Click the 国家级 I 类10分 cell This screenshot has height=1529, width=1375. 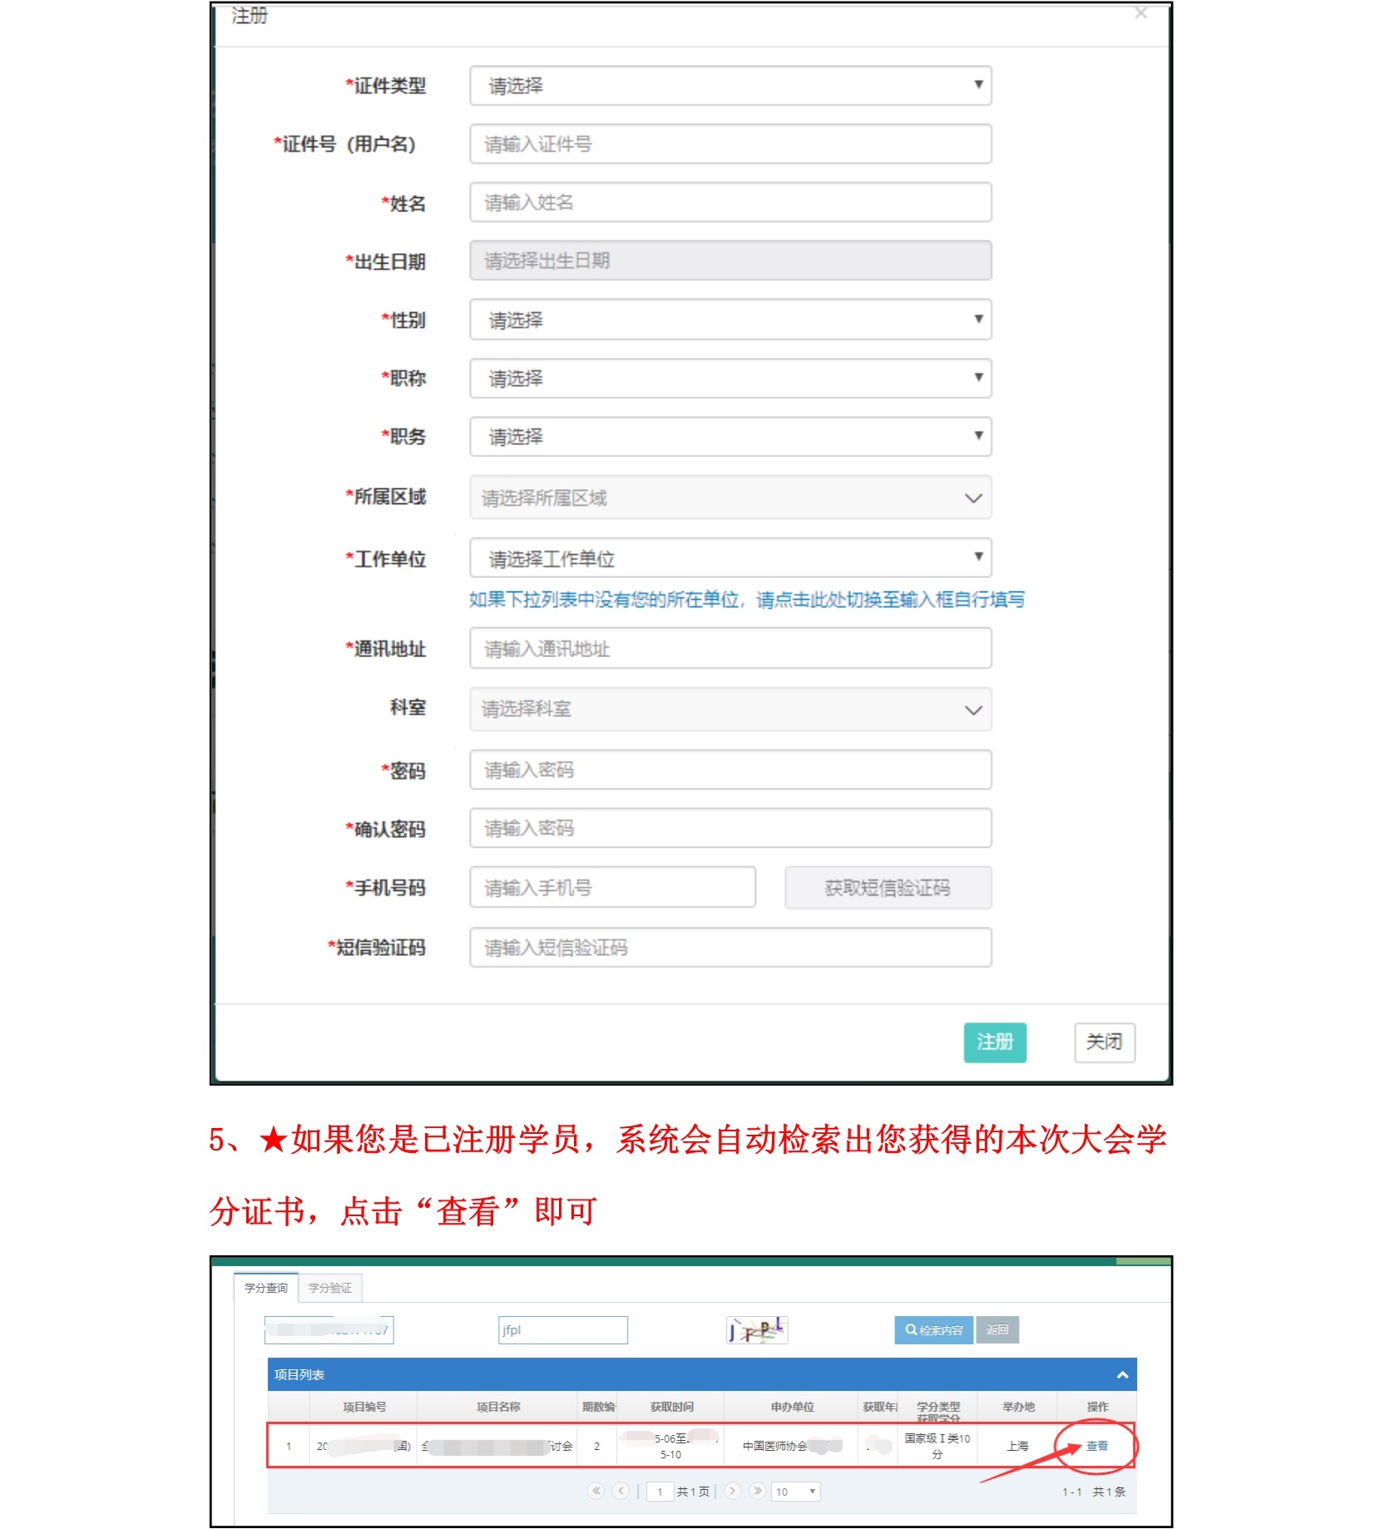point(937,1447)
